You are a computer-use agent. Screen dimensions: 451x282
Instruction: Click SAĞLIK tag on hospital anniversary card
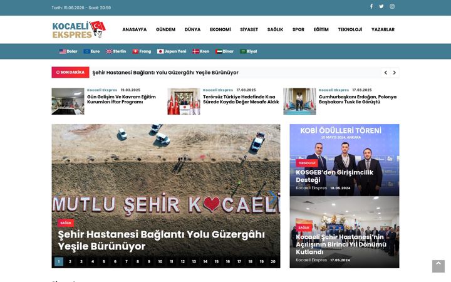[x=304, y=227]
